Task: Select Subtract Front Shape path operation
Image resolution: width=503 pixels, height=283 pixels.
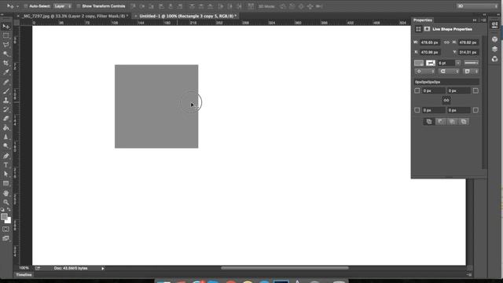Action: tap(440, 122)
